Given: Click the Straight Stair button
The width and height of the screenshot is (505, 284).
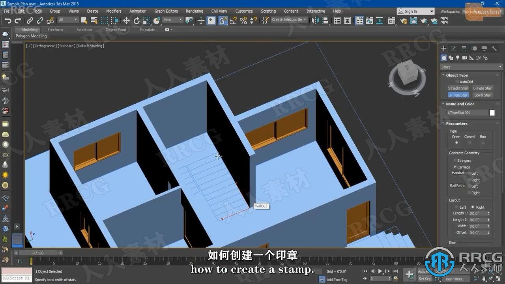Looking at the screenshot, I should (x=458, y=88).
